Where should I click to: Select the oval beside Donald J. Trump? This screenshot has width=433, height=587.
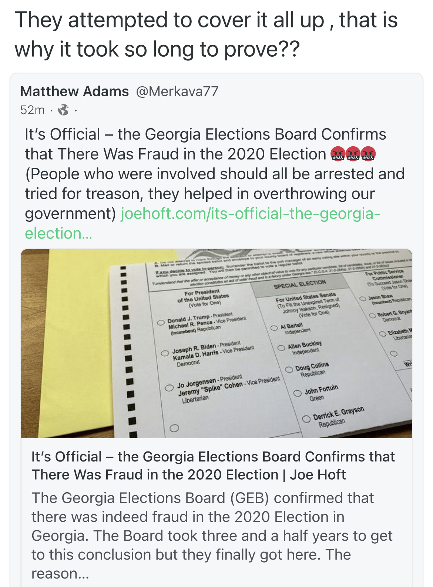[x=161, y=323]
